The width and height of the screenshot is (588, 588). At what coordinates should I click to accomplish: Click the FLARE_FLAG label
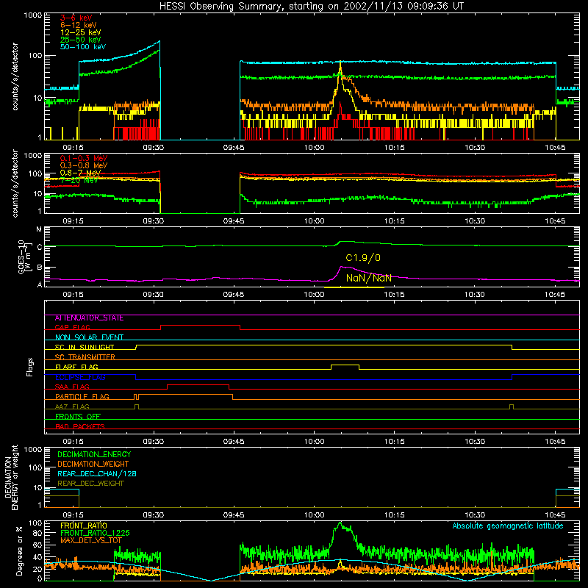[76, 367]
